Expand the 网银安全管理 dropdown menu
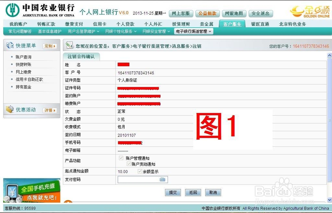 pos(155,31)
